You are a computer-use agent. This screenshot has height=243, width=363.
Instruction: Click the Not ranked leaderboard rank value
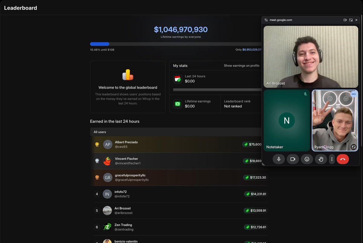[233, 106]
